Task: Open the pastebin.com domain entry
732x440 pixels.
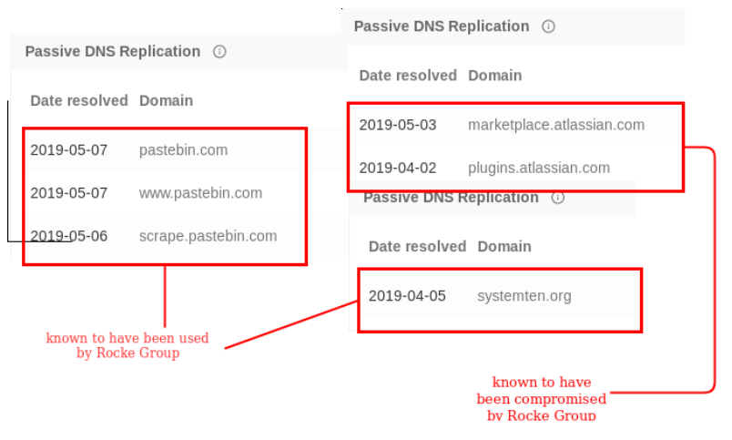Action: pos(183,150)
